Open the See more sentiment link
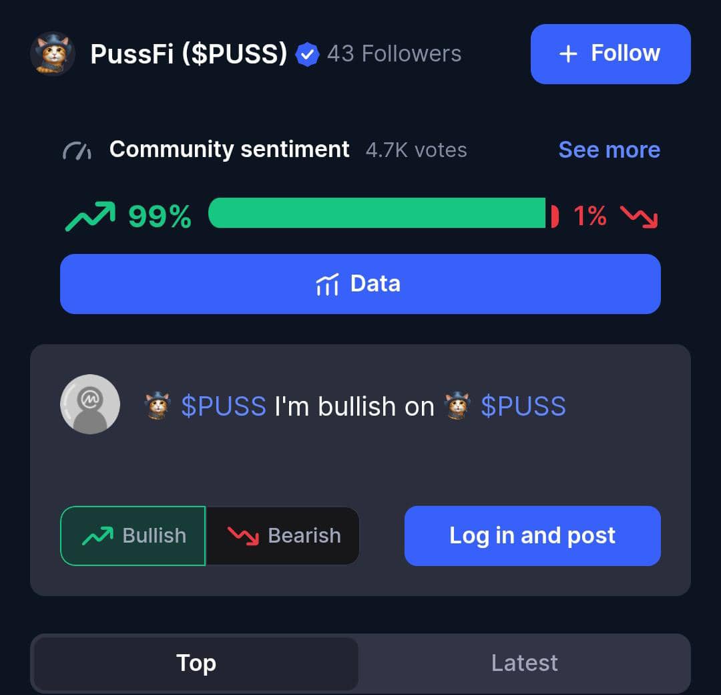The height and width of the screenshot is (695, 721). coord(610,150)
